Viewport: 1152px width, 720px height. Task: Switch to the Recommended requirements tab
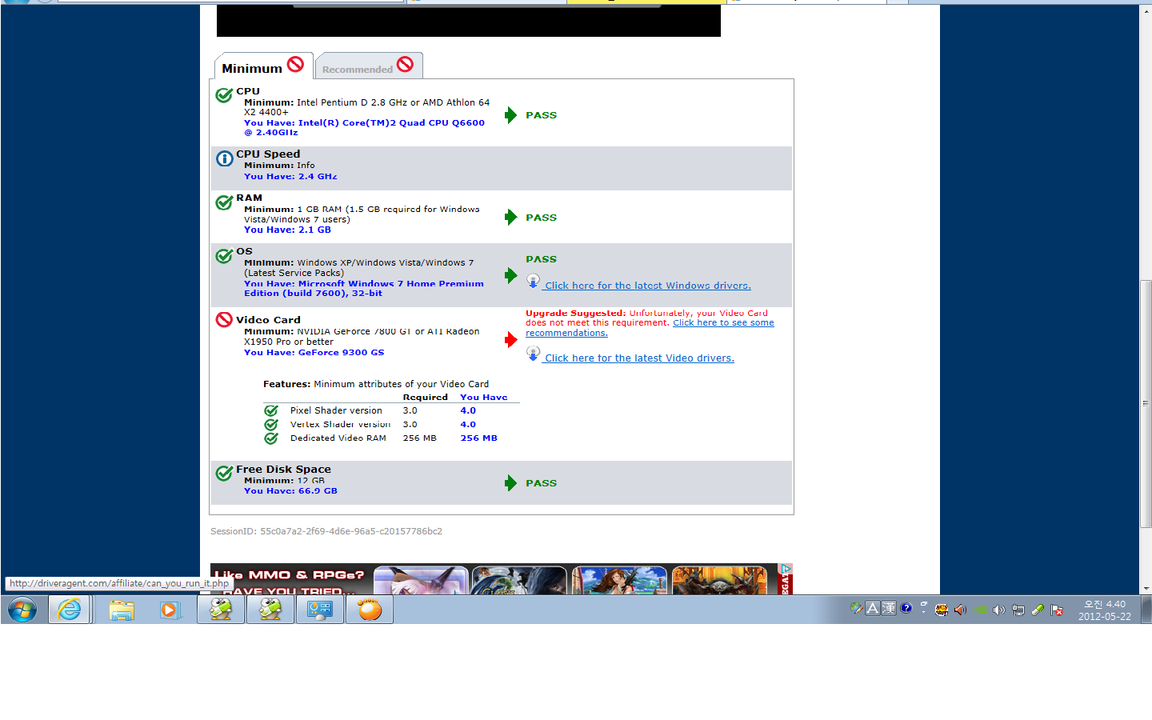368,66
